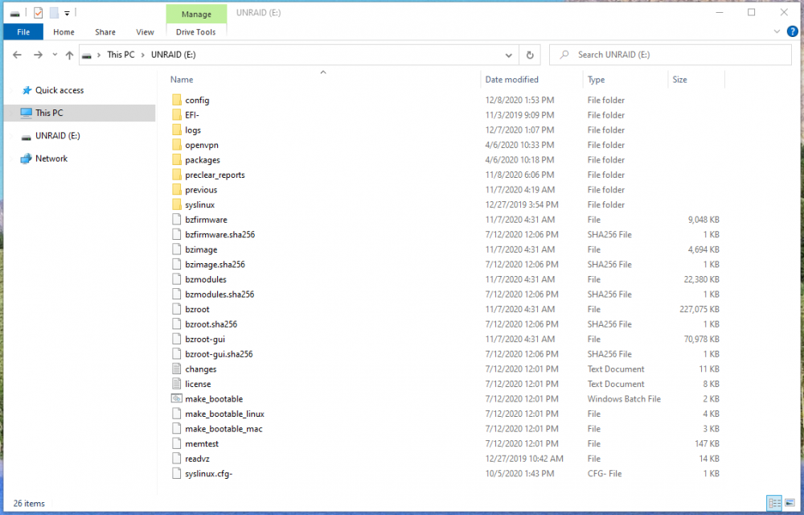
Task: Select the make_bootable_linux file name
Action: [x=224, y=414]
